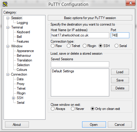The image size is (137, 132).
Task: Click the Load button
Action: [x=120, y=72]
